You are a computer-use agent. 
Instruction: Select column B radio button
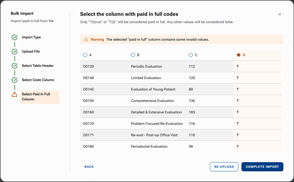coord(133,55)
